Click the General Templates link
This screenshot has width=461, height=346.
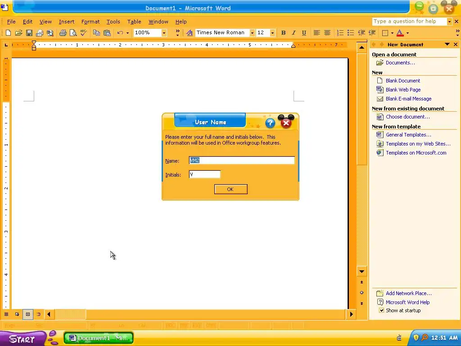(408, 135)
